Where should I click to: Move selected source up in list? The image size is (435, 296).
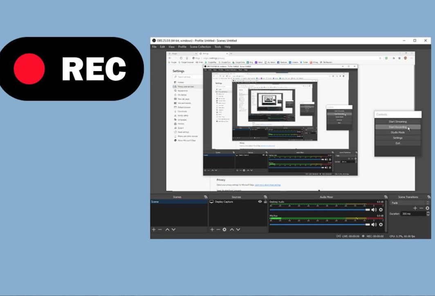[x=232, y=230]
